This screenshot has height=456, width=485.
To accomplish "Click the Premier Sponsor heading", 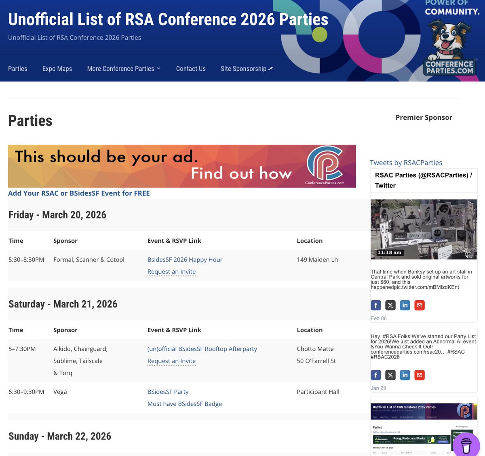I will pos(424,117).
